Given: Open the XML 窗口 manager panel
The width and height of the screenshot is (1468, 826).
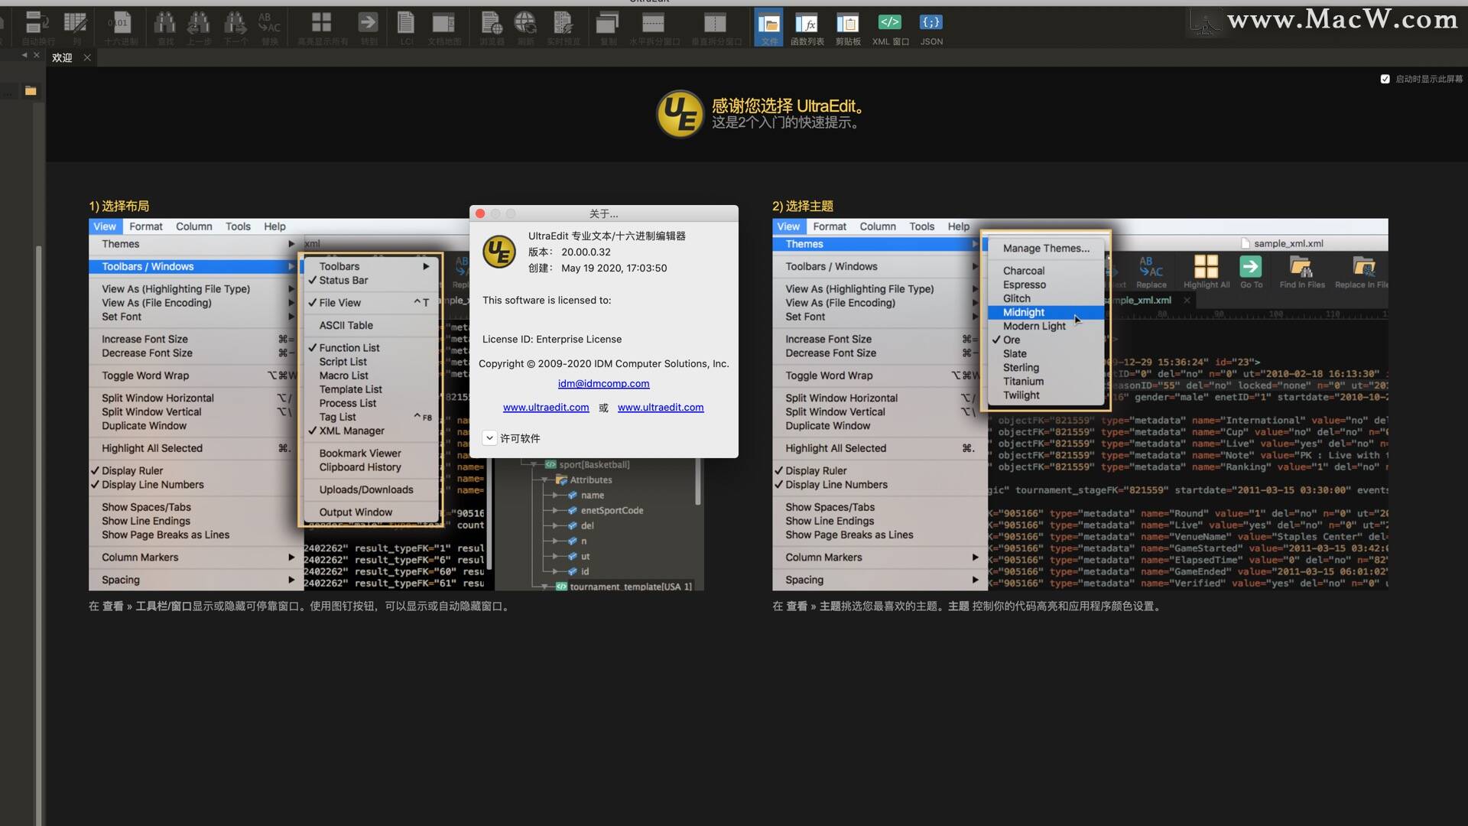Looking at the screenshot, I should [890, 28].
